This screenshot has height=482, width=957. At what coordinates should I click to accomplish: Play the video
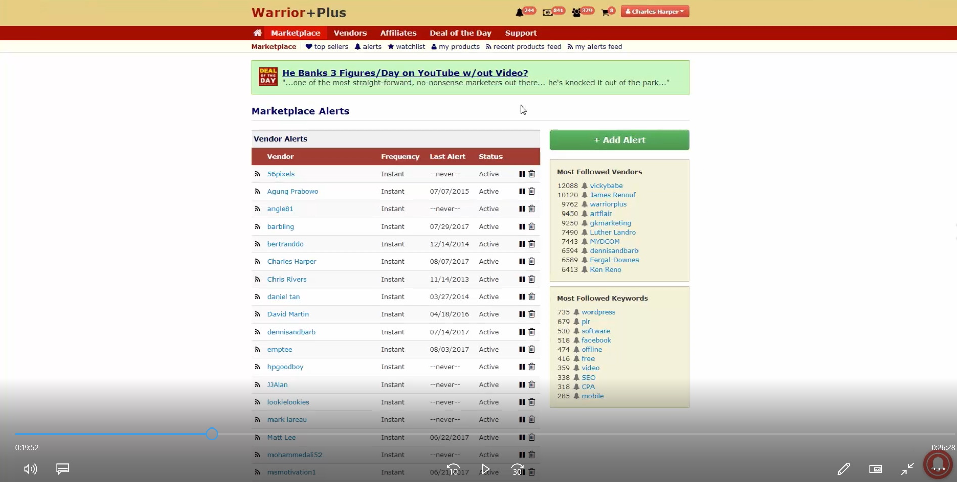coord(485,469)
